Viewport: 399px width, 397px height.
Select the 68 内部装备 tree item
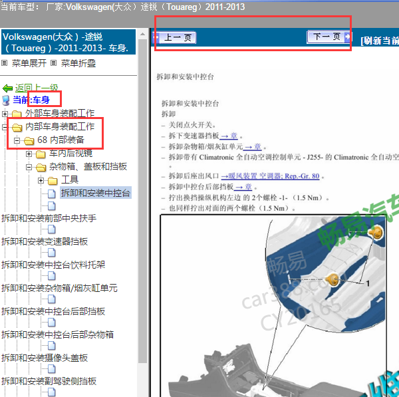tap(61, 140)
